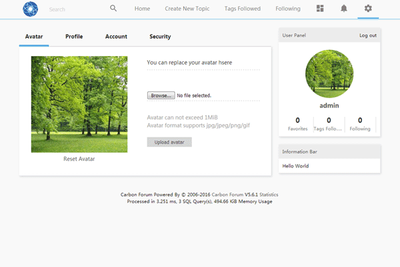Viewport: 400px width, 267px height.
Task: Switch to the Security tab
Action: click(160, 37)
